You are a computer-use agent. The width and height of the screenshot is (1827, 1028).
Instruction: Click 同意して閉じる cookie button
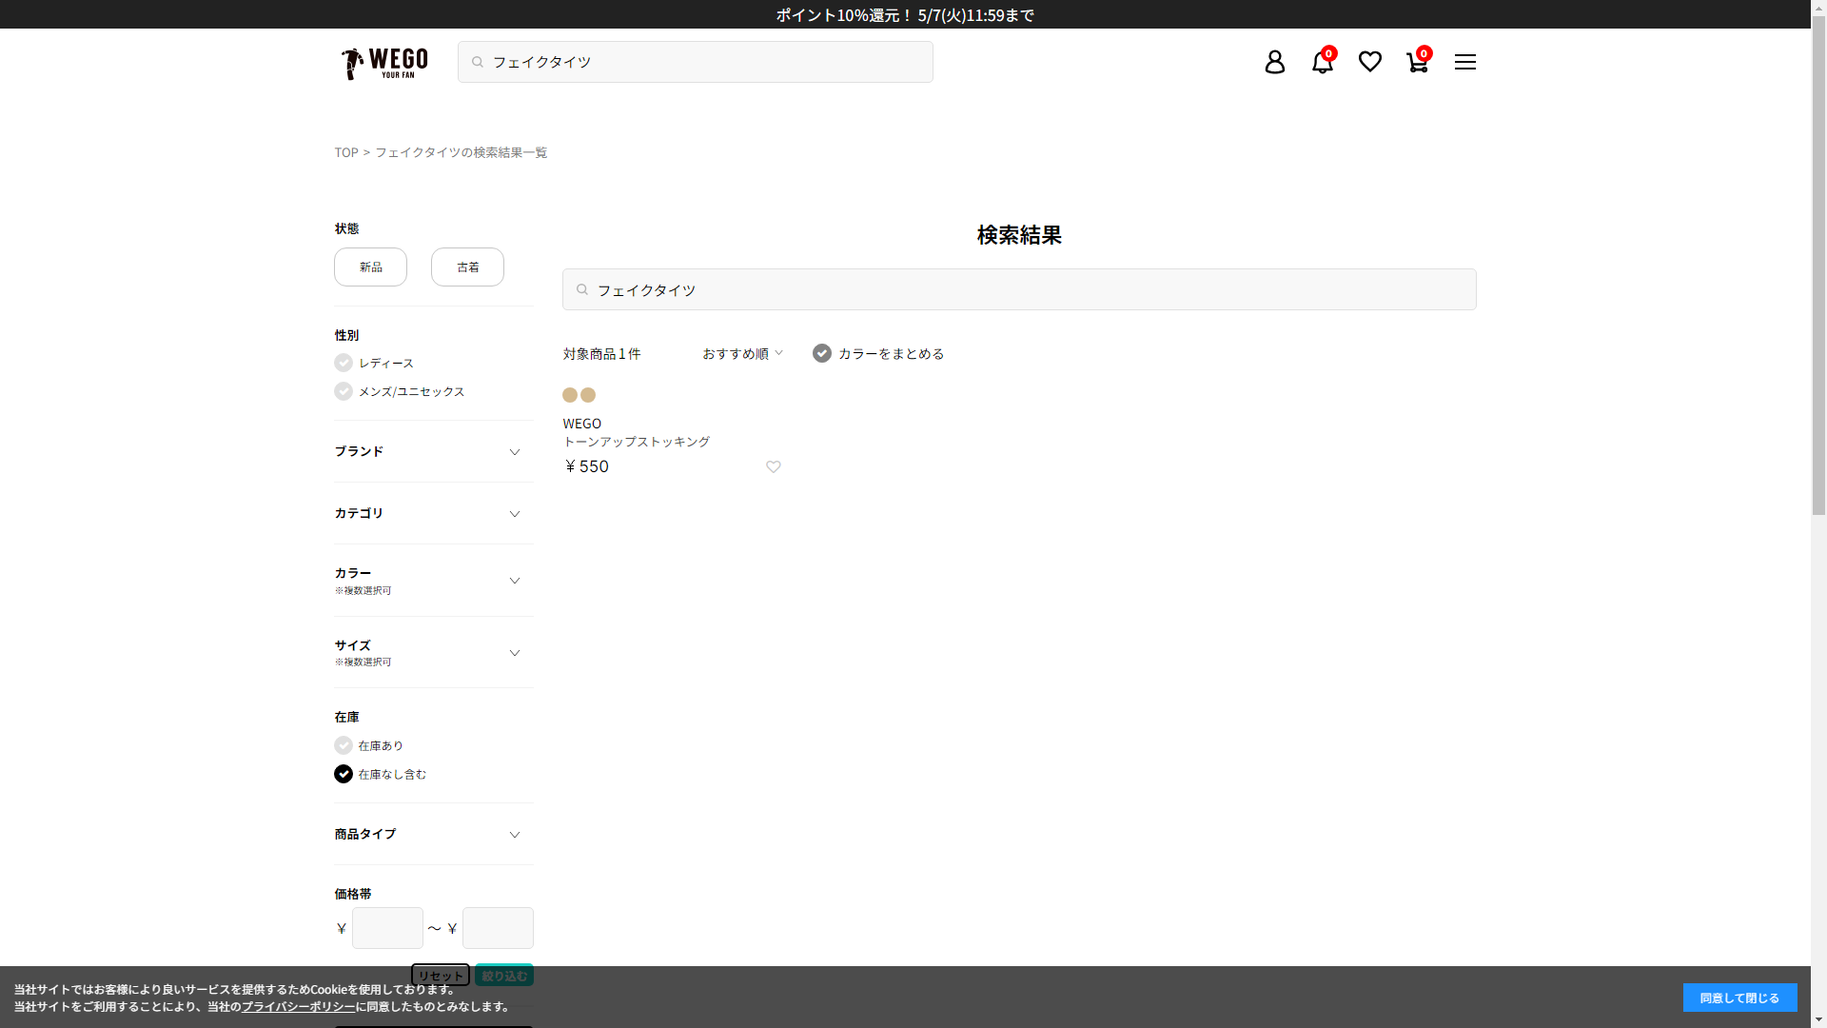point(1739,998)
